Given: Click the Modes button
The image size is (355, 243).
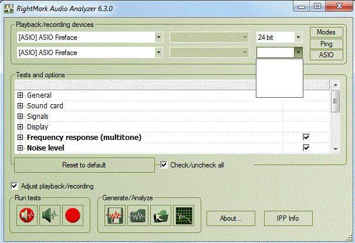Looking at the screenshot, I should click(x=326, y=32).
